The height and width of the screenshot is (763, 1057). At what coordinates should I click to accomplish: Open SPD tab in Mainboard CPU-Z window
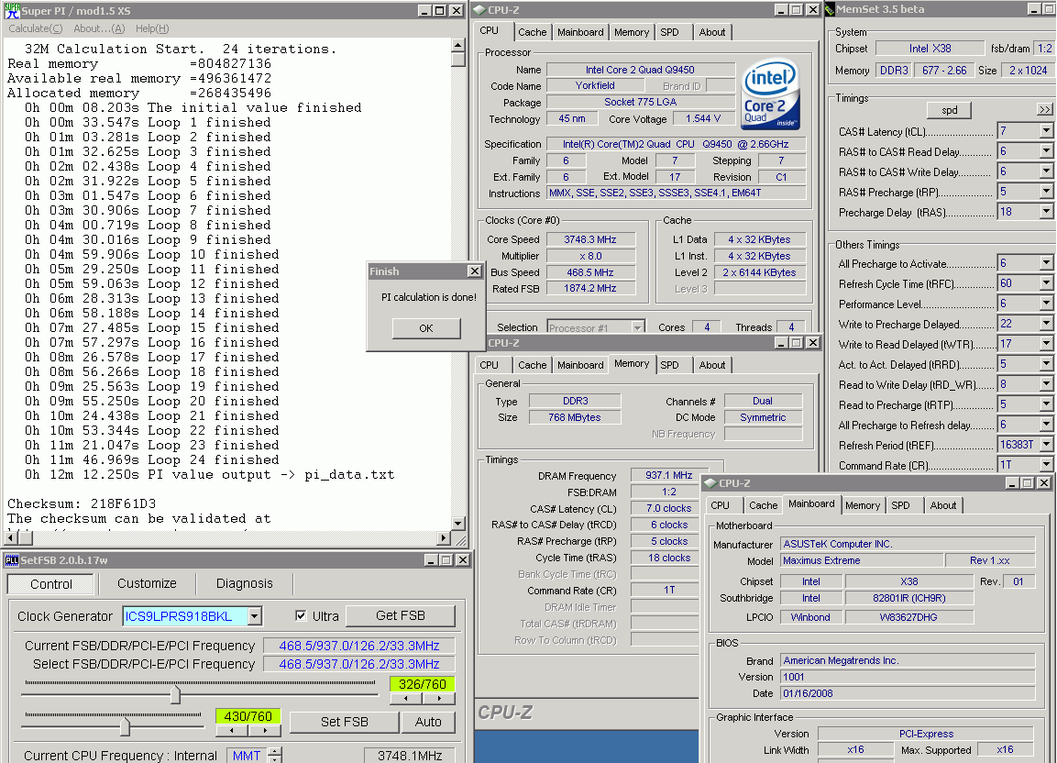pos(900,505)
